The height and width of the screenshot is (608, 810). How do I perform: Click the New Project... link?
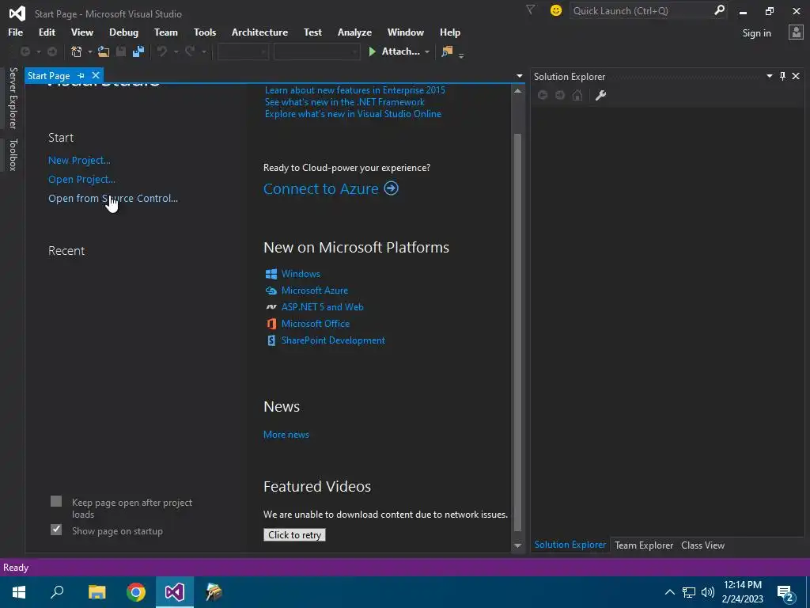(79, 160)
